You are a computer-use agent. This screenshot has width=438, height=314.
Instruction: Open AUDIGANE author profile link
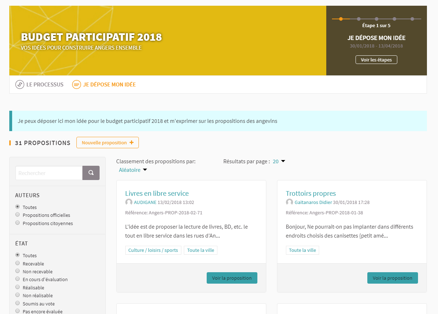coord(145,202)
